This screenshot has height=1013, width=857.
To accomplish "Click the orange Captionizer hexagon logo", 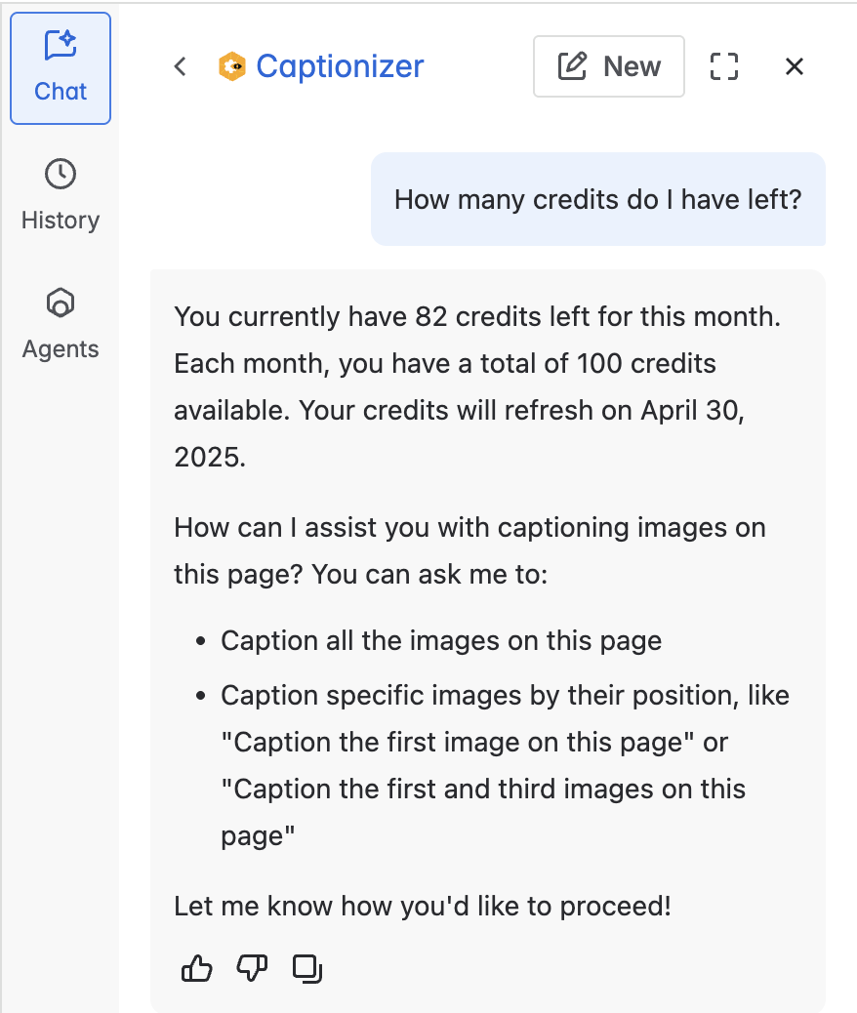I will (x=231, y=66).
